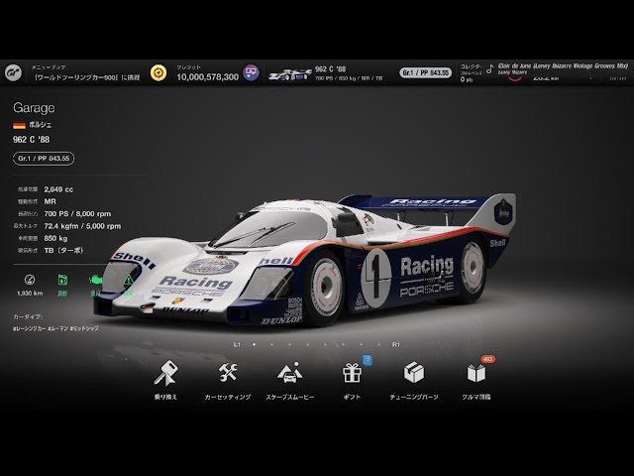Open the Scapes Movie car icon
The height and width of the screenshot is (476, 634).
click(x=290, y=373)
